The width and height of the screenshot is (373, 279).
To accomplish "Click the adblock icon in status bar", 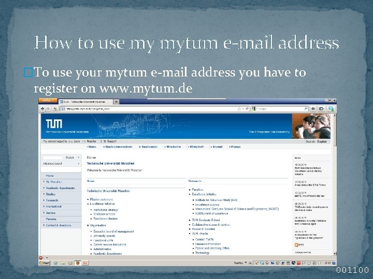I will (x=41, y=258).
